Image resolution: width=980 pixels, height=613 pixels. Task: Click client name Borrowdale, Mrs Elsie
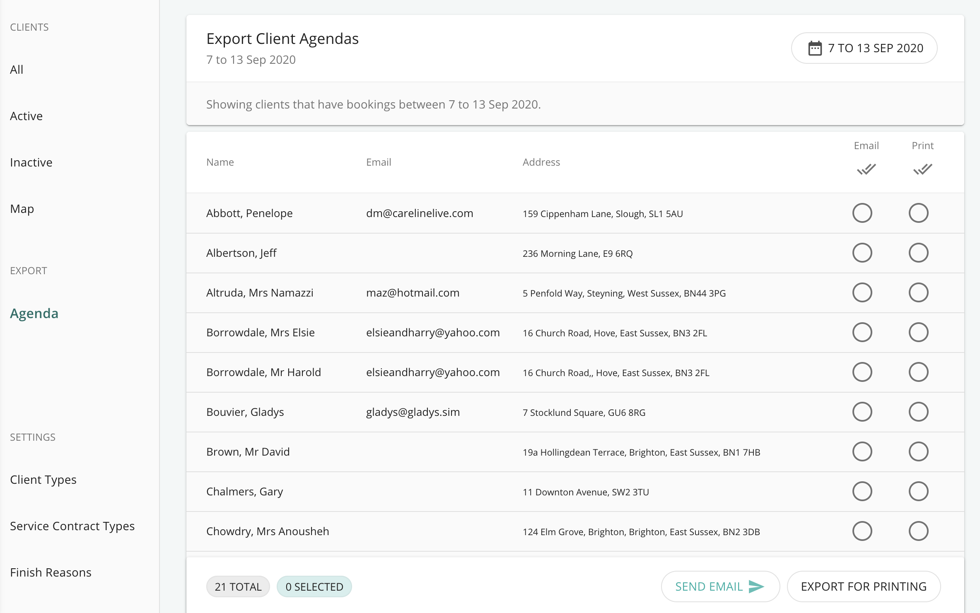click(x=261, y=333)
